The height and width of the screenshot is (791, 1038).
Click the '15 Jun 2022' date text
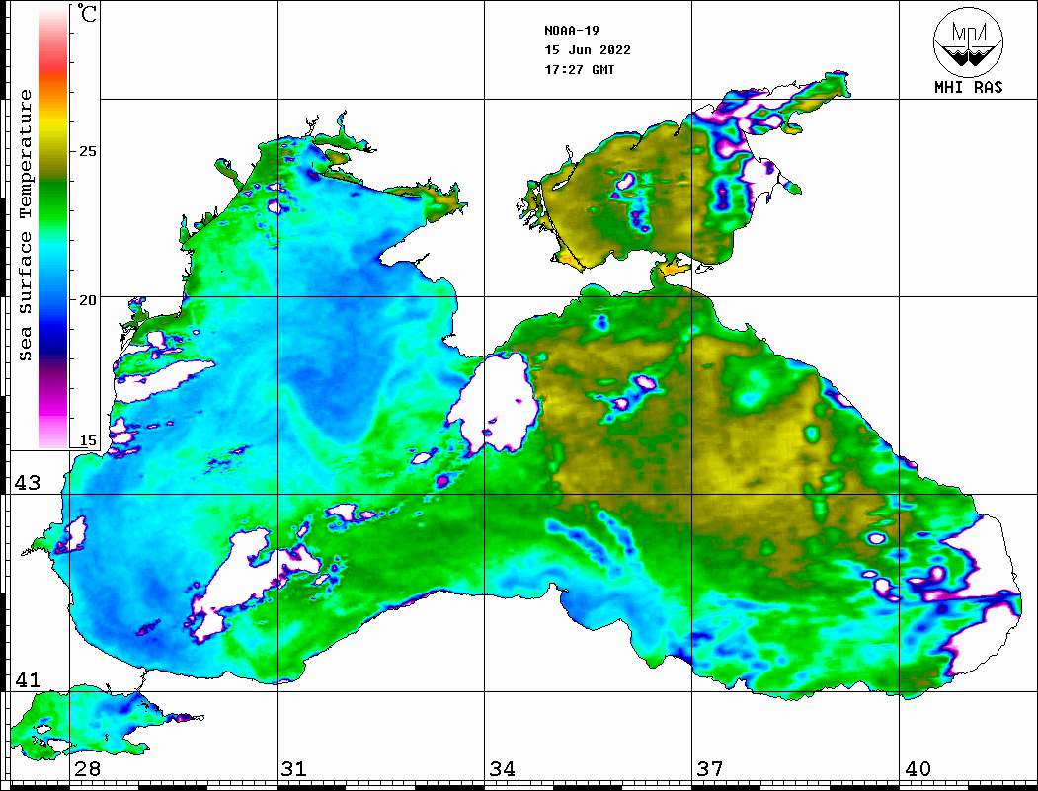click(x=588, y=50)
